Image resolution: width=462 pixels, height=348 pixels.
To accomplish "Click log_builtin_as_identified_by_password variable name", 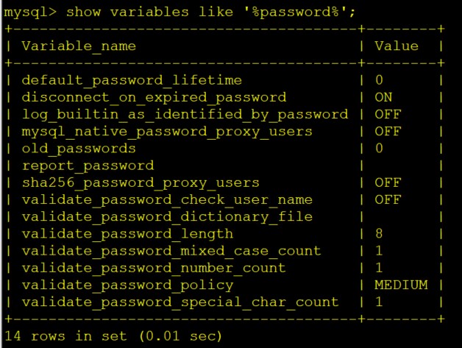I will click(185, 114).
